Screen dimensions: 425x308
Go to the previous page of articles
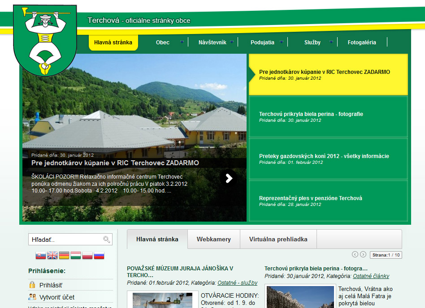point(355,254)
